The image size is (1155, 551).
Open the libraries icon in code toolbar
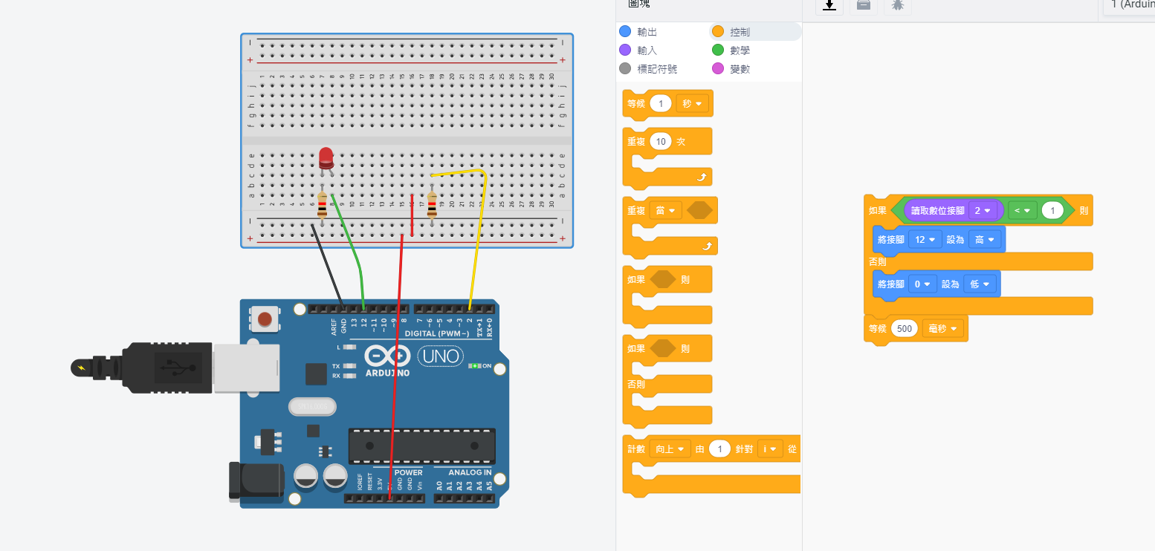(x=863, y=5)
